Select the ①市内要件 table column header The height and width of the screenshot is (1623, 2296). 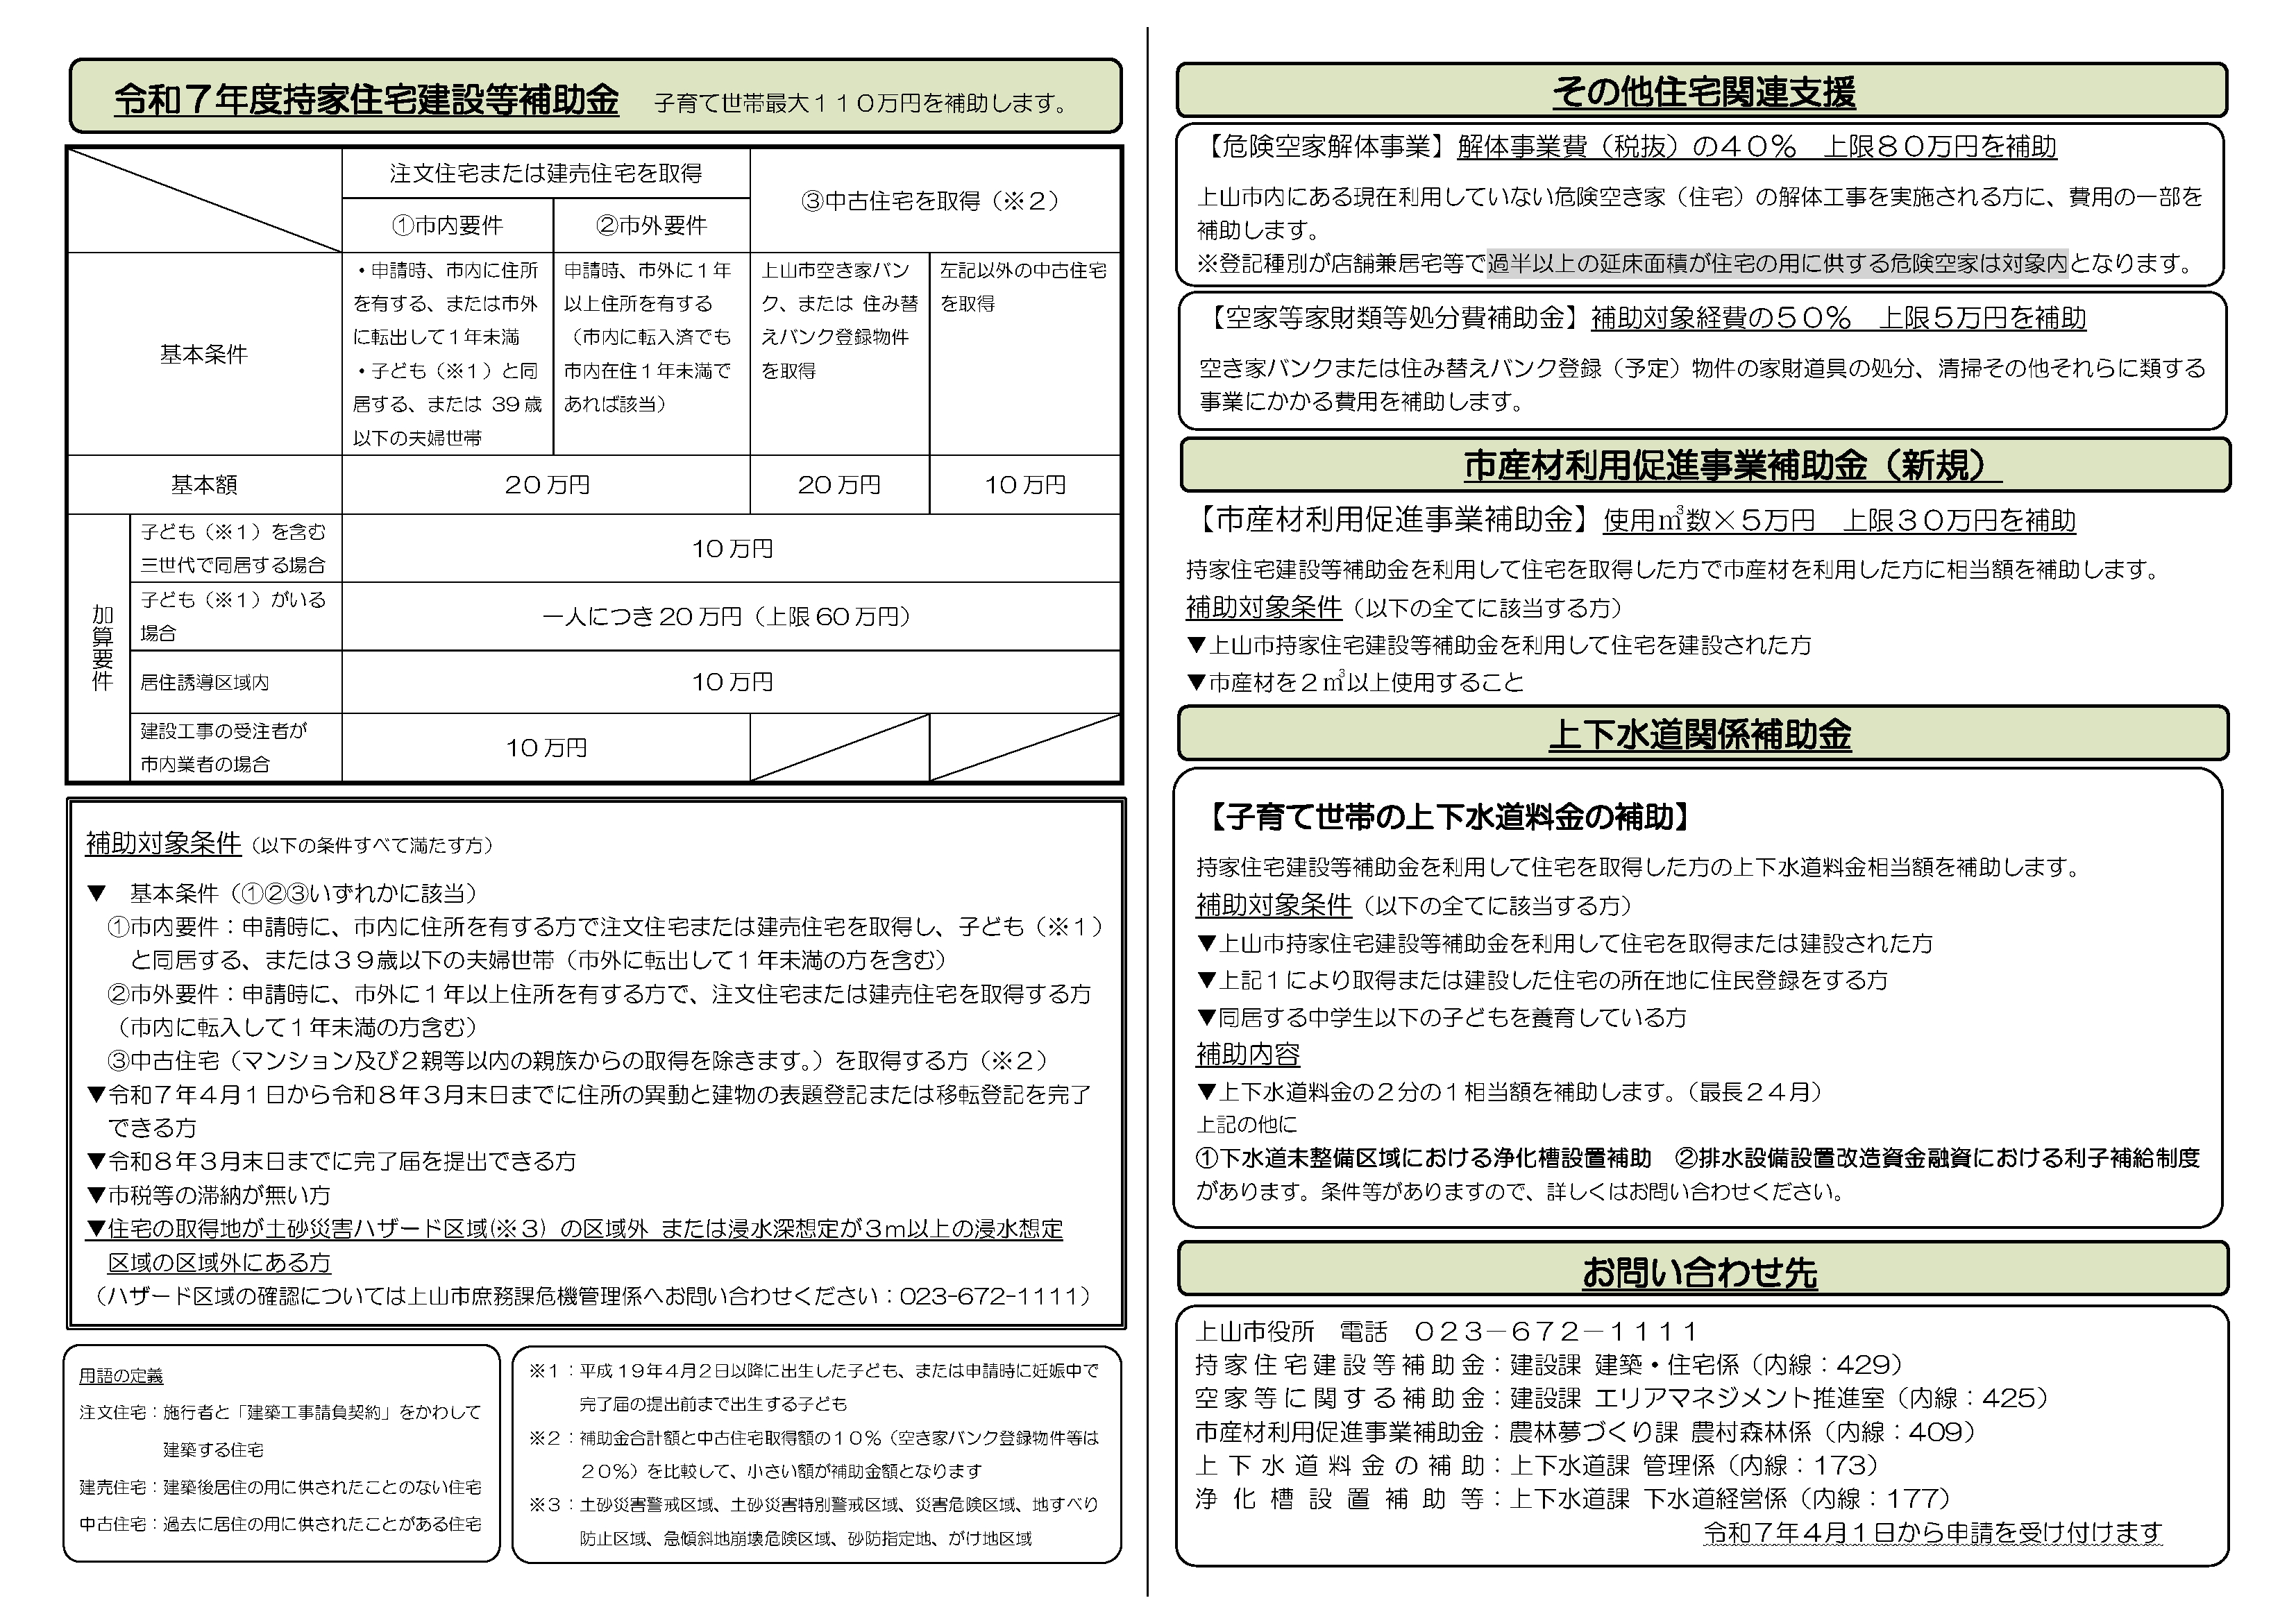(447, 225)
